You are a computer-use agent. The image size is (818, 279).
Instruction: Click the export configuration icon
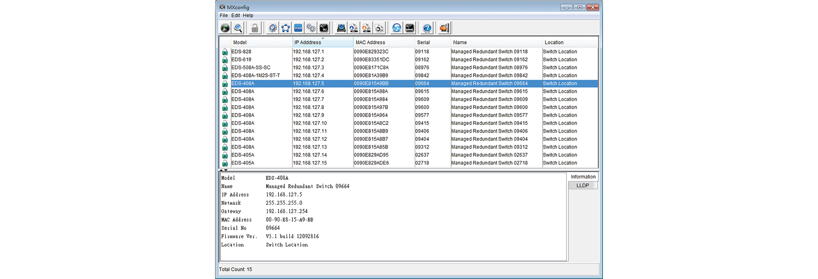[353, 28]
